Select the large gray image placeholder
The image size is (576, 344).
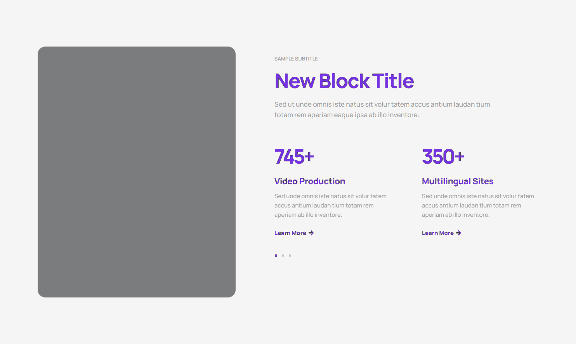click(137, 172)
